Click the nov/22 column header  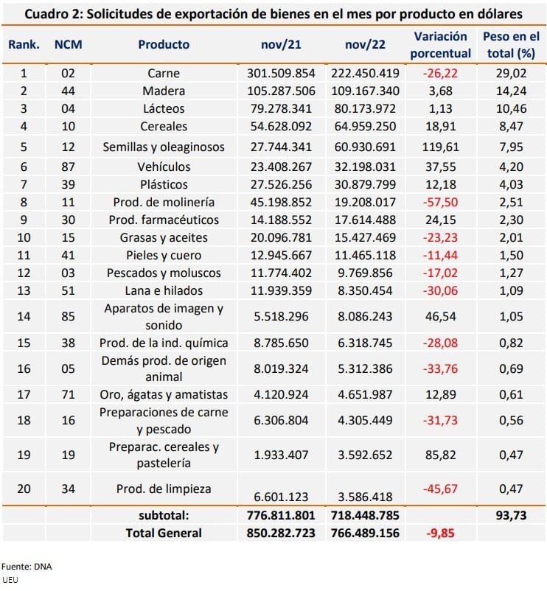pyautogui.click(x=365, y=44)
